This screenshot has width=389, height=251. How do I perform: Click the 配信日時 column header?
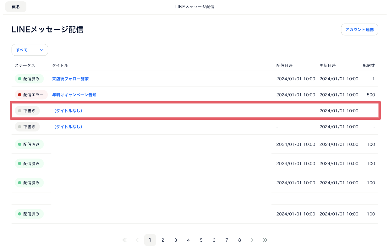point(284,65)
